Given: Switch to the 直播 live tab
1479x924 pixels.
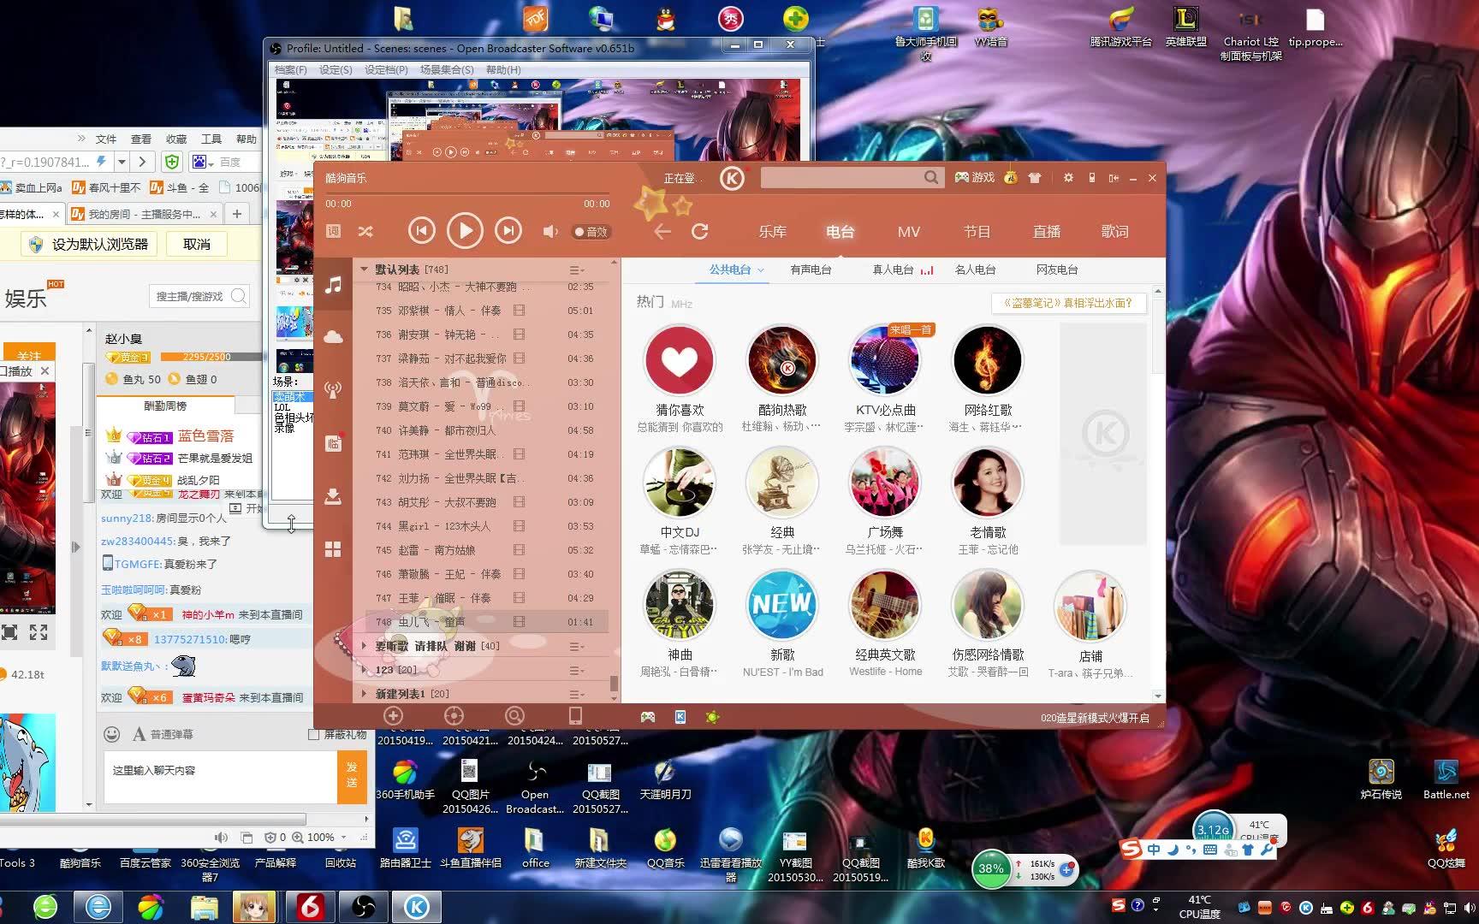Looking at the screenshot, I should [x=1046, y=232].
